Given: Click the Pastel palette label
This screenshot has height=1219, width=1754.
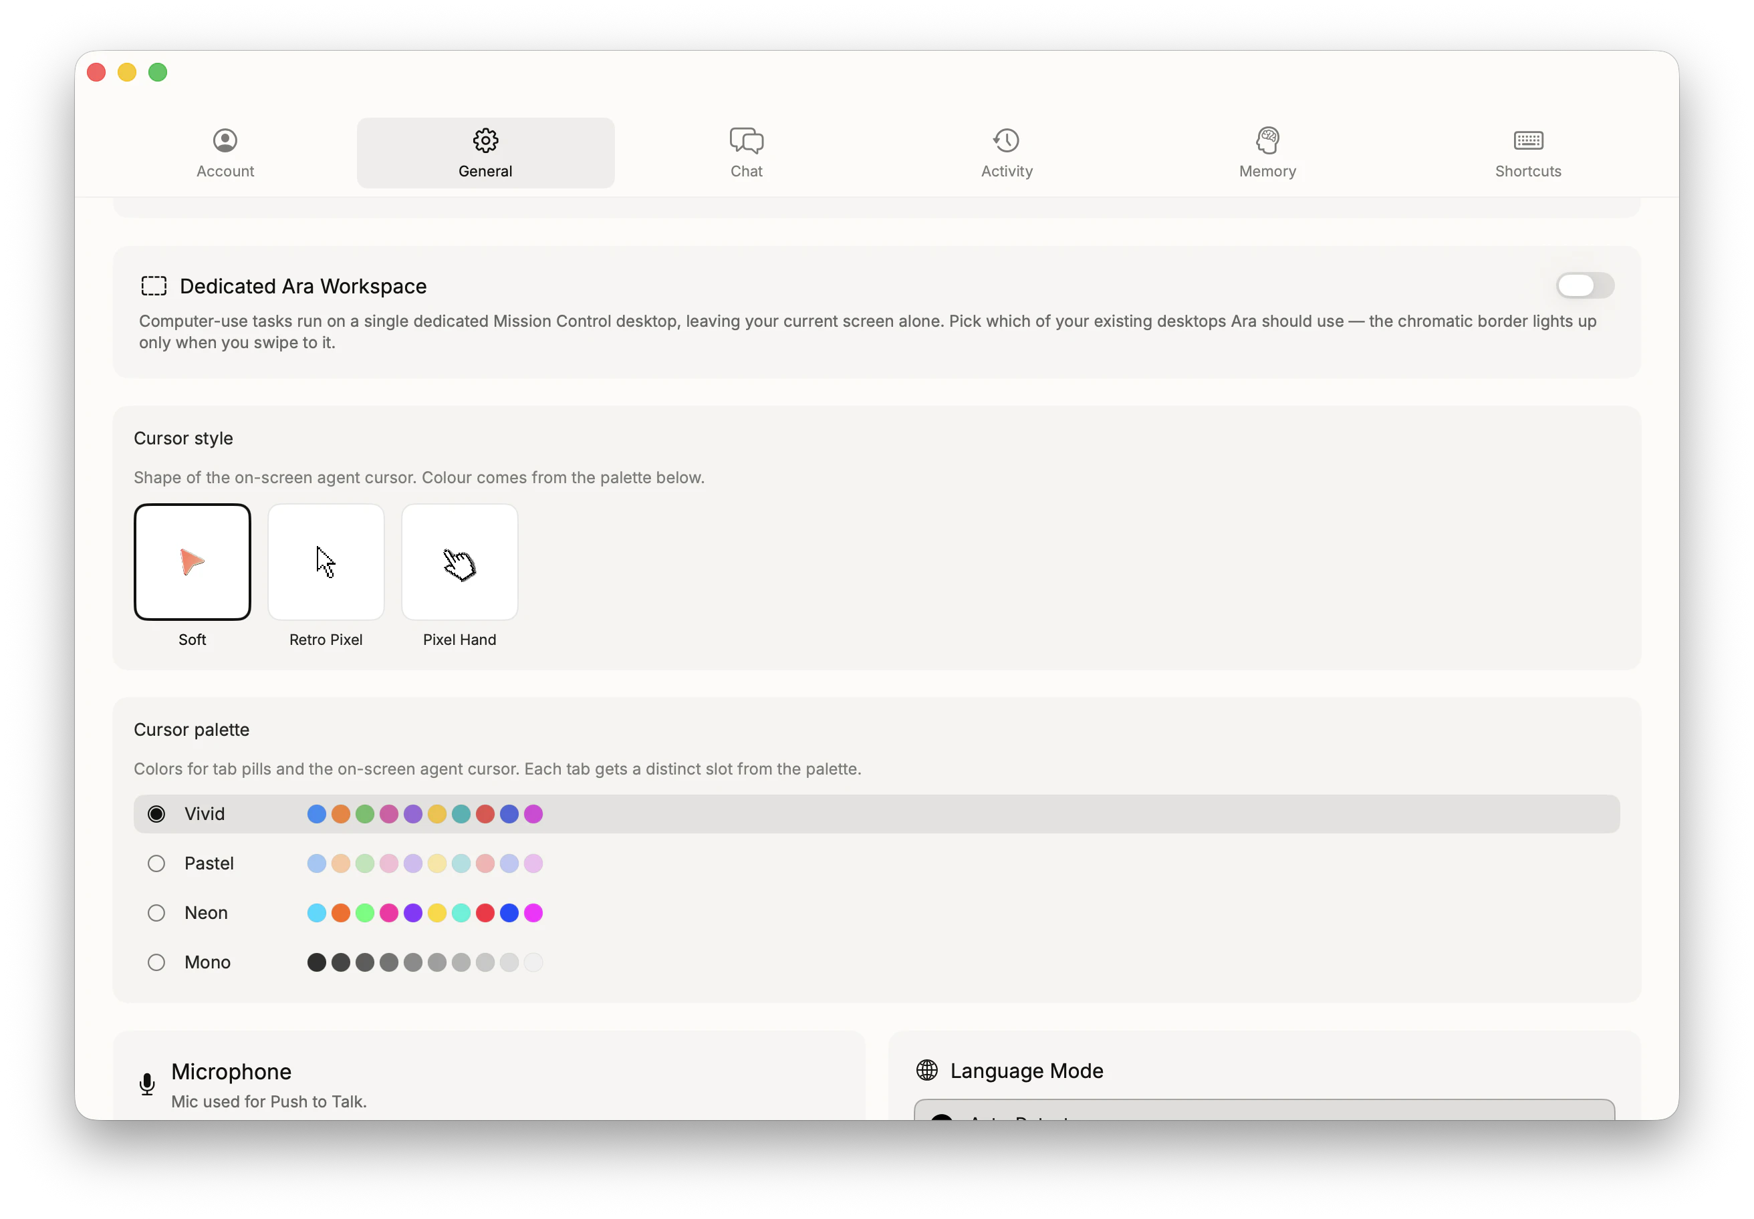Looking at the screenshot, I should pos(209,863).
